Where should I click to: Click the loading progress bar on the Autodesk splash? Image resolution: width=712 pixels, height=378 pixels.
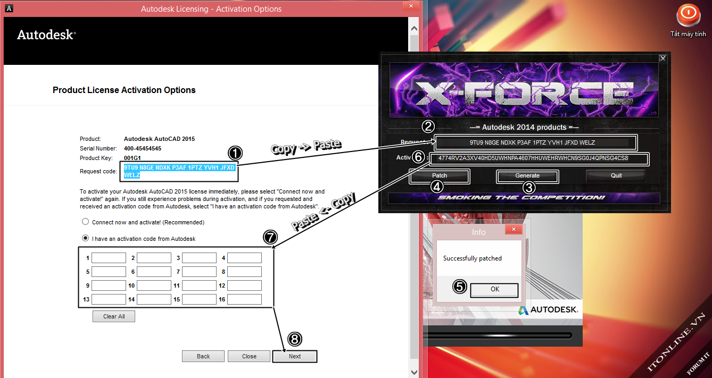tap(499, 335)
